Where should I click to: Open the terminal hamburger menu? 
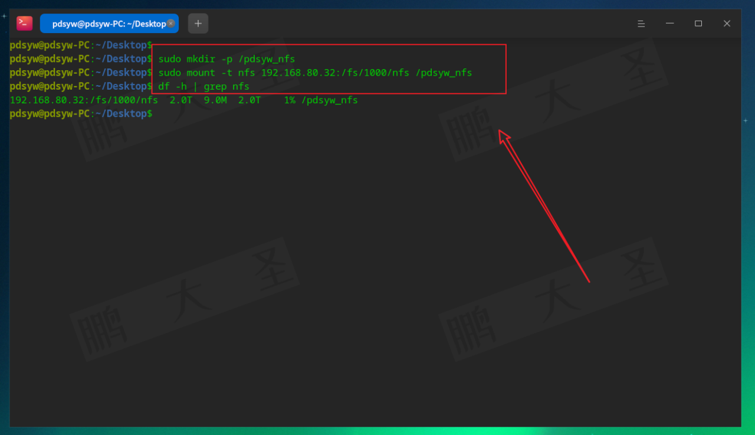(641, 24)
